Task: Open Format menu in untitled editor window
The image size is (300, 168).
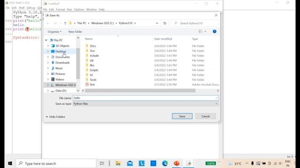Action: click(x=60, y=9)
